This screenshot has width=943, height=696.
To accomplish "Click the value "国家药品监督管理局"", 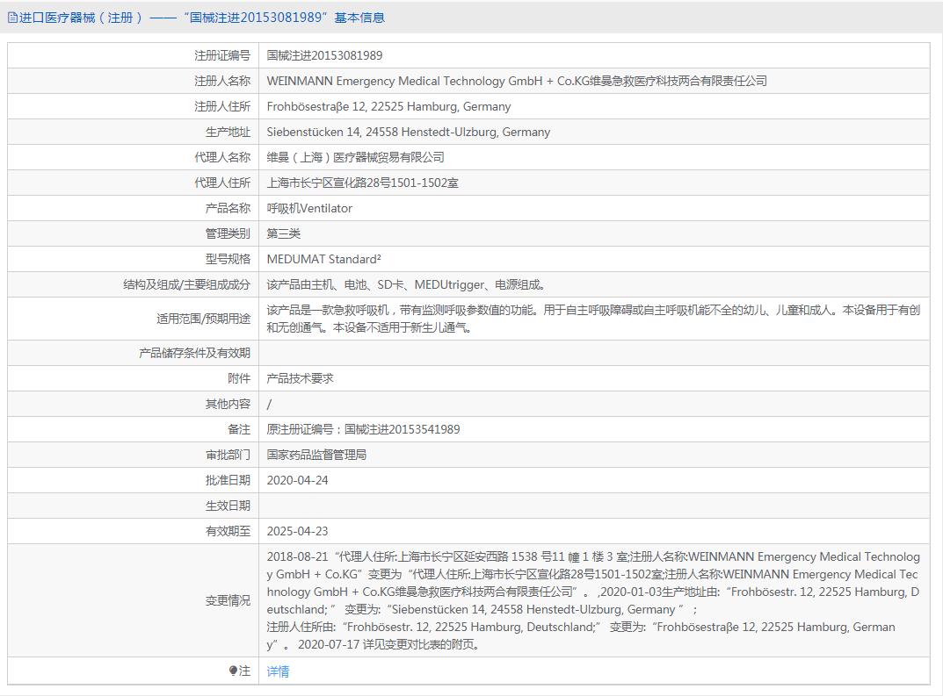I will 316,456.
